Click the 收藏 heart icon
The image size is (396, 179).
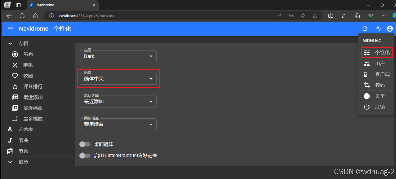coord(15,76)
